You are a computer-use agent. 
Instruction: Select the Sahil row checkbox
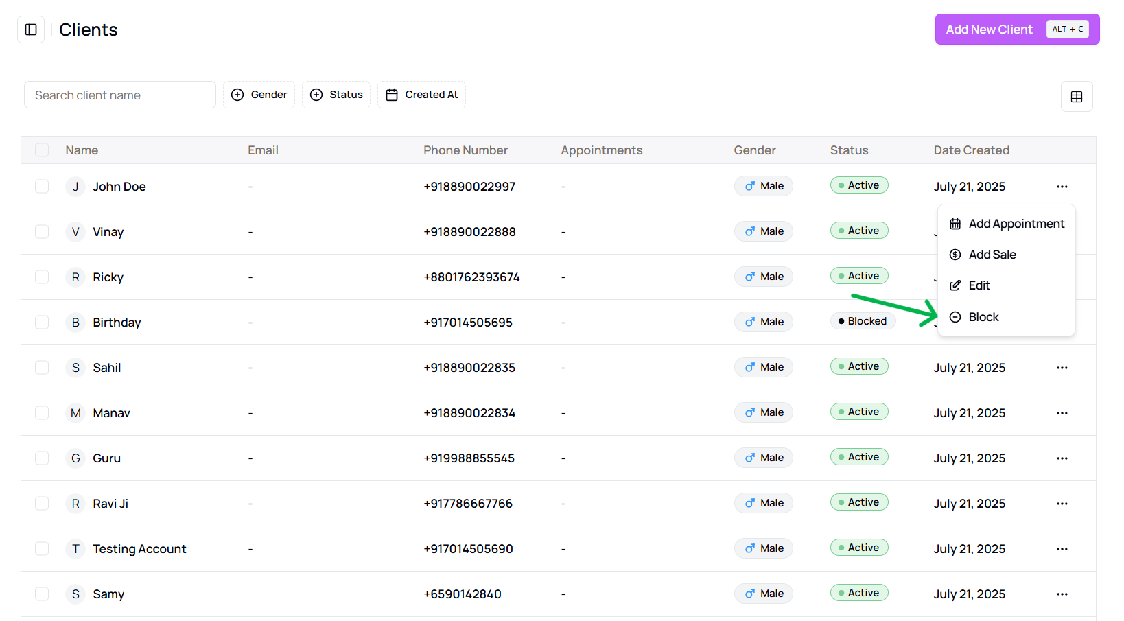pos(42,368)
